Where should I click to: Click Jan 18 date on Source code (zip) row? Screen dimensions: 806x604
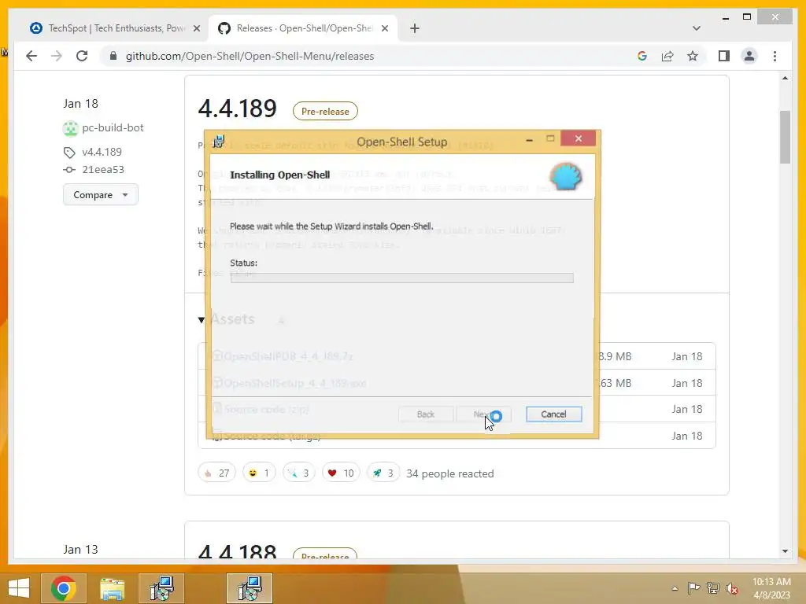tap(686, 409)
